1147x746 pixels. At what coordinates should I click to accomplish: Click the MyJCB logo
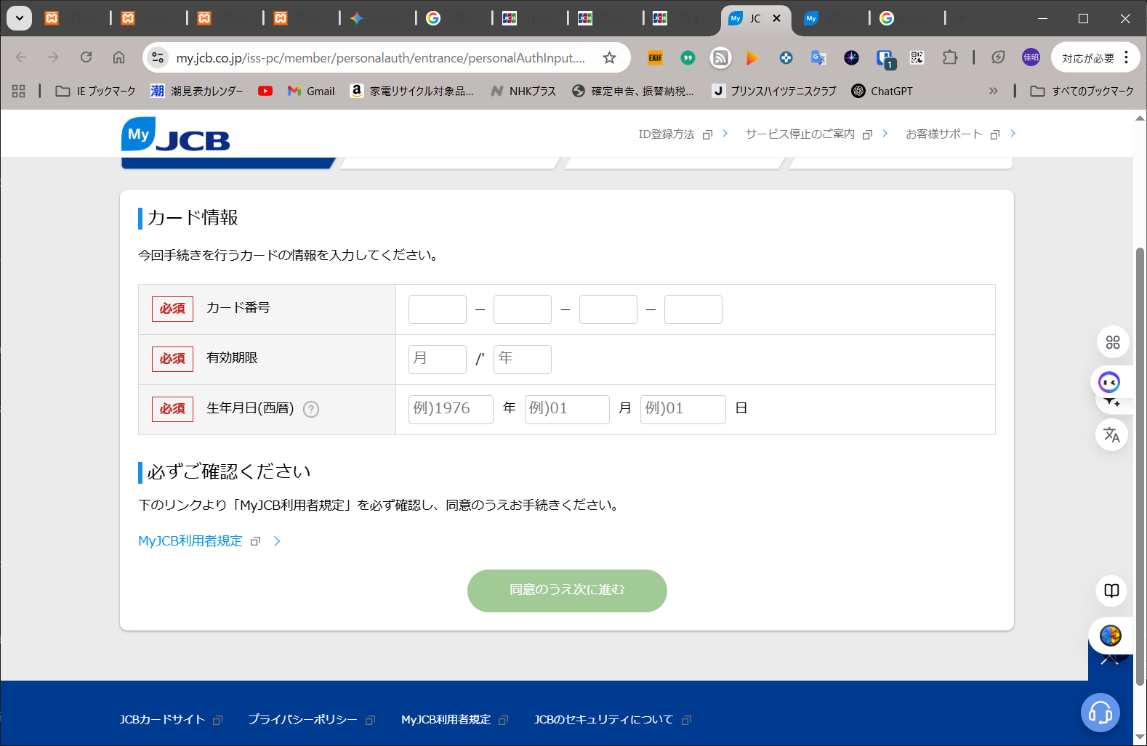175,135
